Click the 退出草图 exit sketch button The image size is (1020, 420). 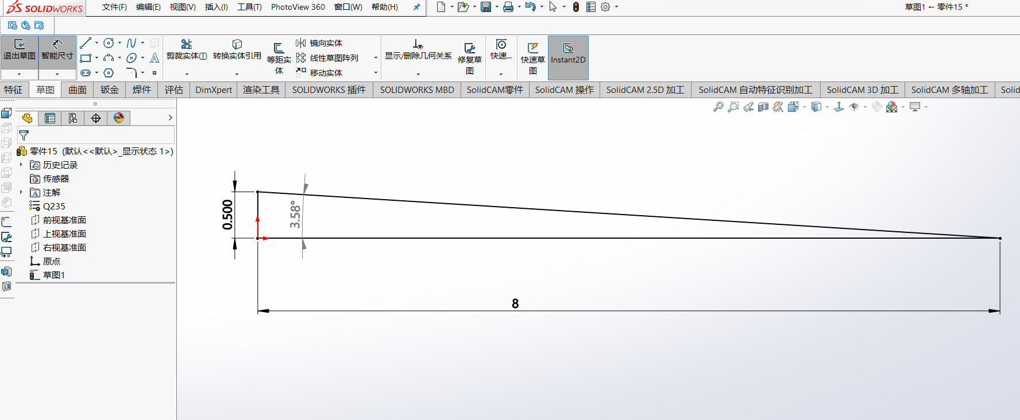20,52
